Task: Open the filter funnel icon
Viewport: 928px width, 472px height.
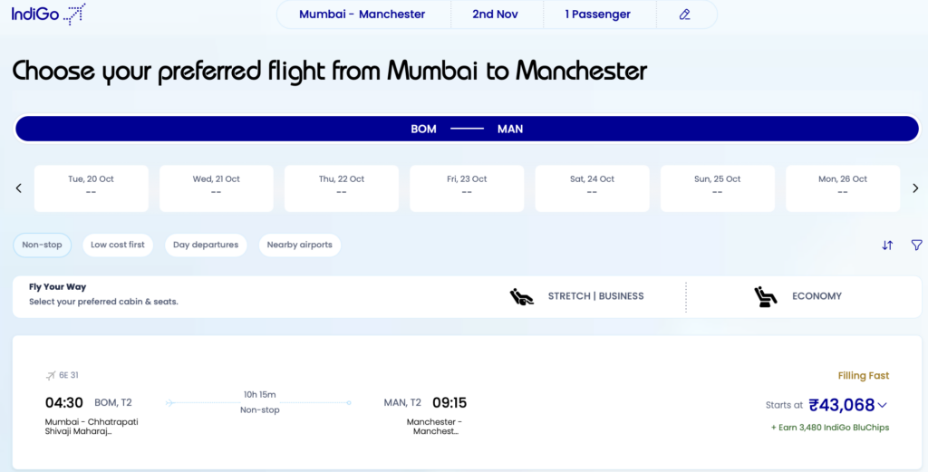Action: click(916, 245)
